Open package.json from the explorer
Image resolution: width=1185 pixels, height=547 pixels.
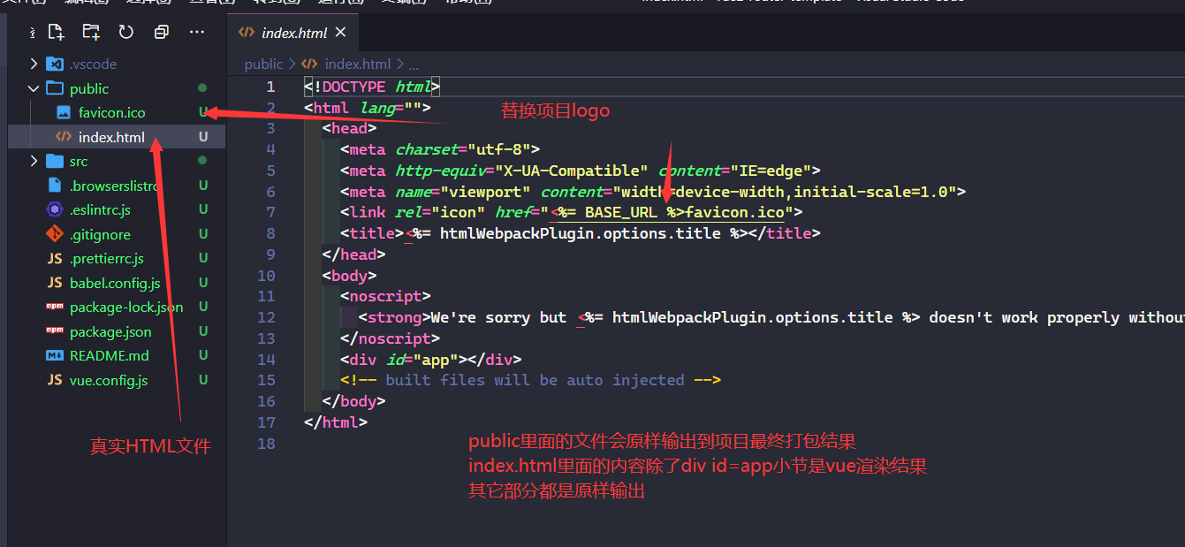[x=110, y=331]
